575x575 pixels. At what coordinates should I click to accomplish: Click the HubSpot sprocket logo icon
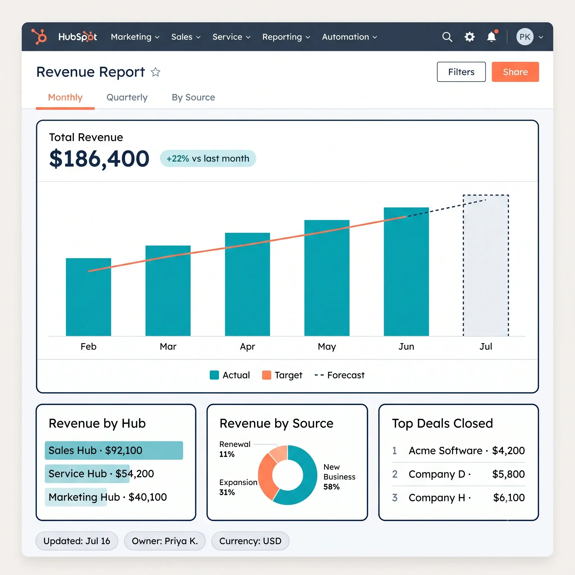(x=39, y=36)
